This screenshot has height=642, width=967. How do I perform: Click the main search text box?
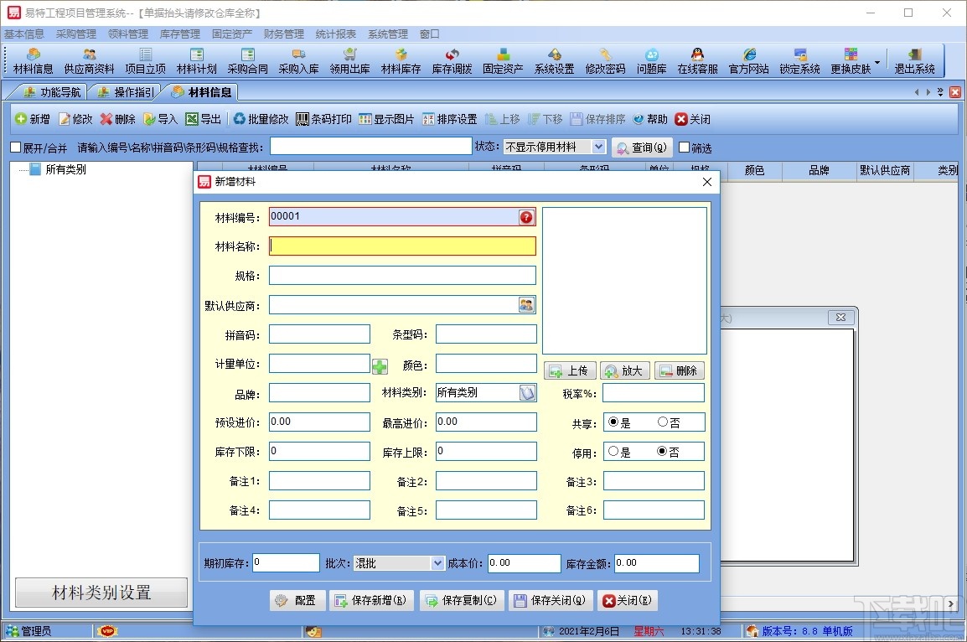coord(370,146)
